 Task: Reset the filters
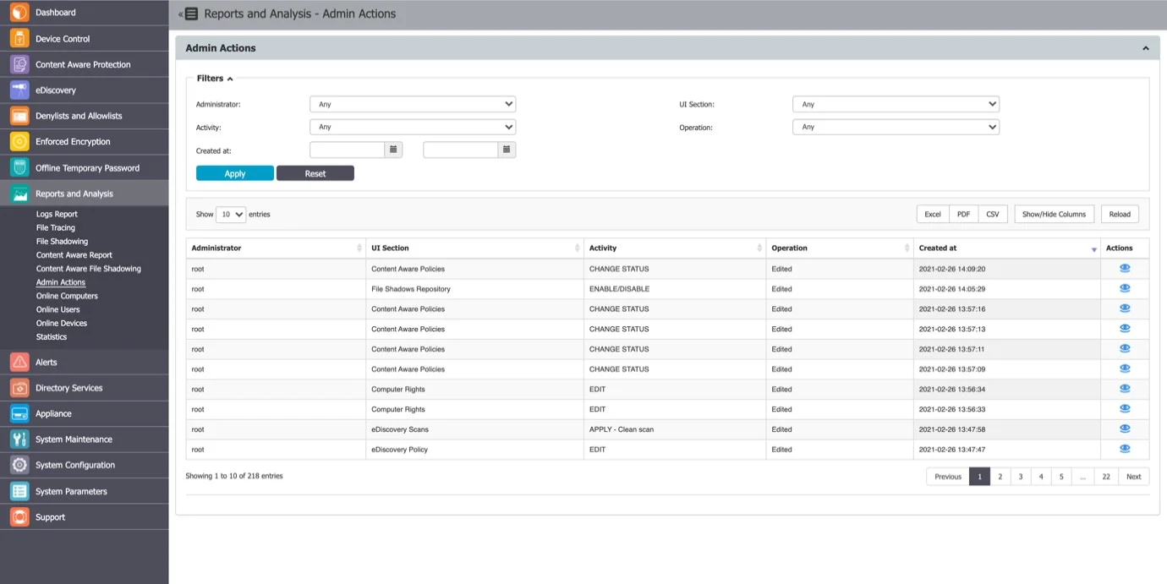click(315, 173)
